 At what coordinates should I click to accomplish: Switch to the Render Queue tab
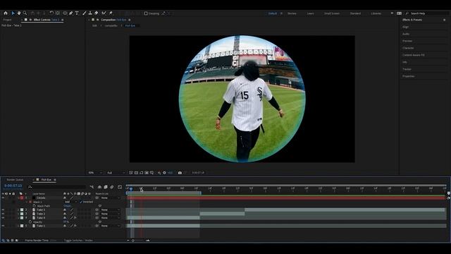click(15, 180)
